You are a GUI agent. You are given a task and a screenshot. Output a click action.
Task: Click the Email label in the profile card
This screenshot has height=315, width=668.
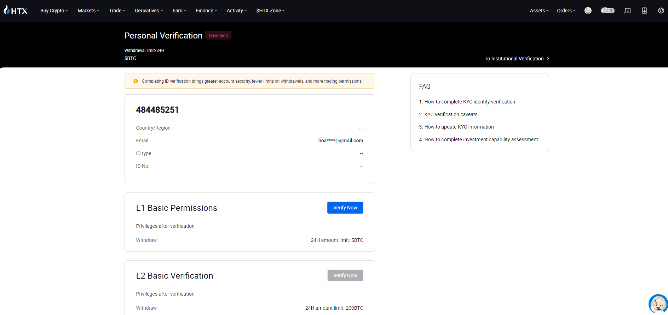pyautogui.click(x=142, y=141)
